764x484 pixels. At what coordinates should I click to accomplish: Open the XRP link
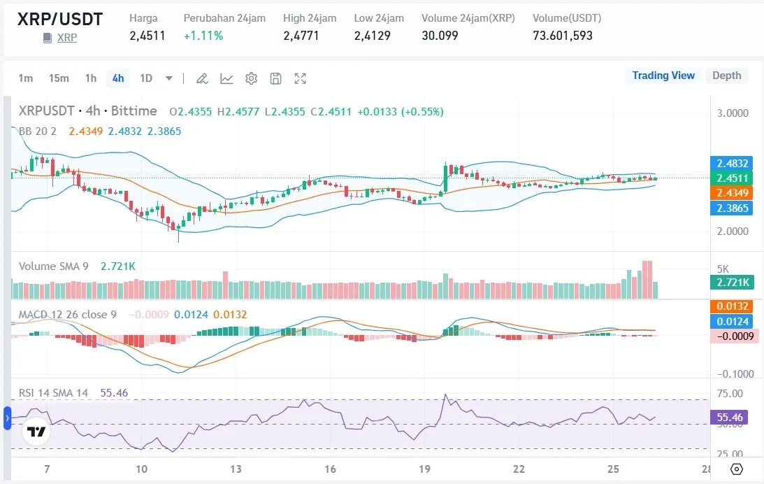tap(66, 38)
